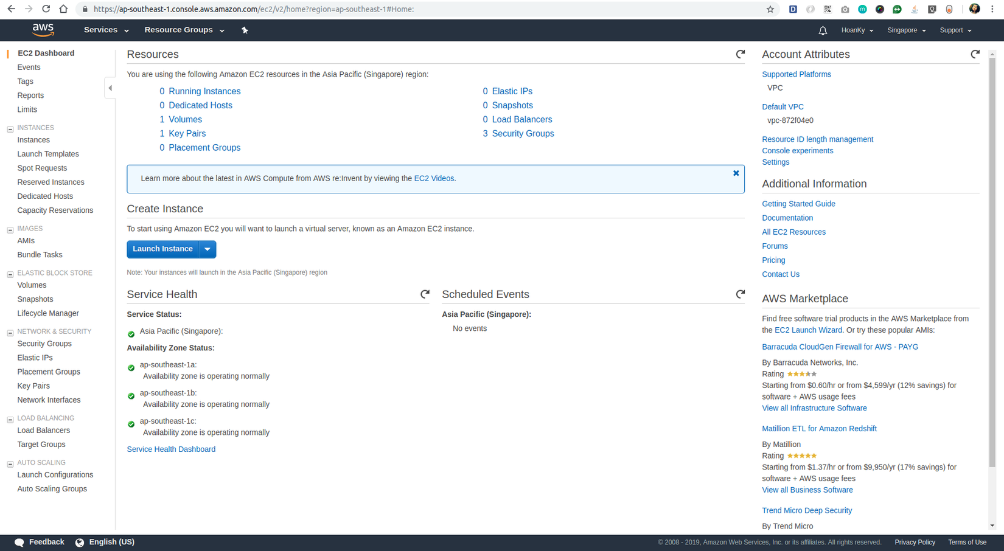Collapse the Network & Security section
This screenshot has width=1004, height=551.
click(x=10, y=333)
